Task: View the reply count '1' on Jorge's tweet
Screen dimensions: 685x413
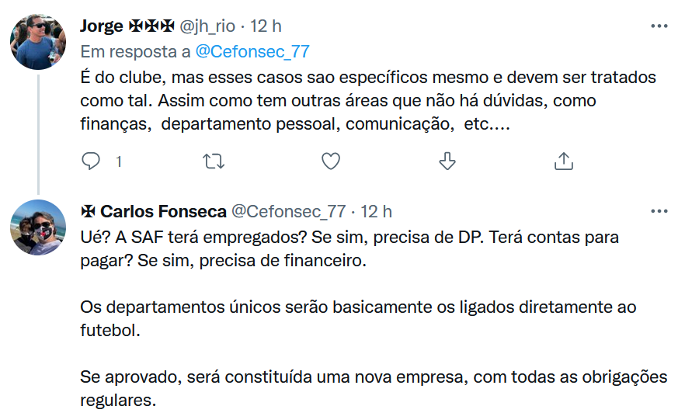Action: tap(119, 161)
